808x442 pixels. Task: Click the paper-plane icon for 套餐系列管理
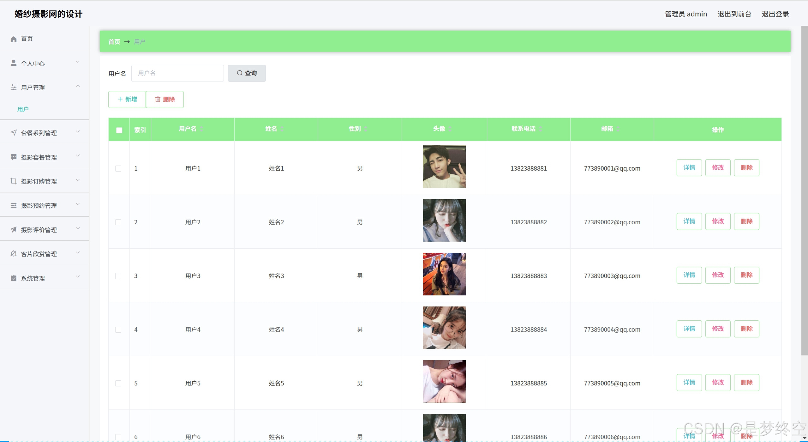pyautogui.click(x=13, y=133)
